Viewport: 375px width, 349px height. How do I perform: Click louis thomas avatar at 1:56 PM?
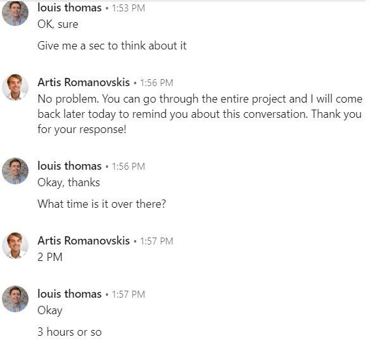point(15,171)
